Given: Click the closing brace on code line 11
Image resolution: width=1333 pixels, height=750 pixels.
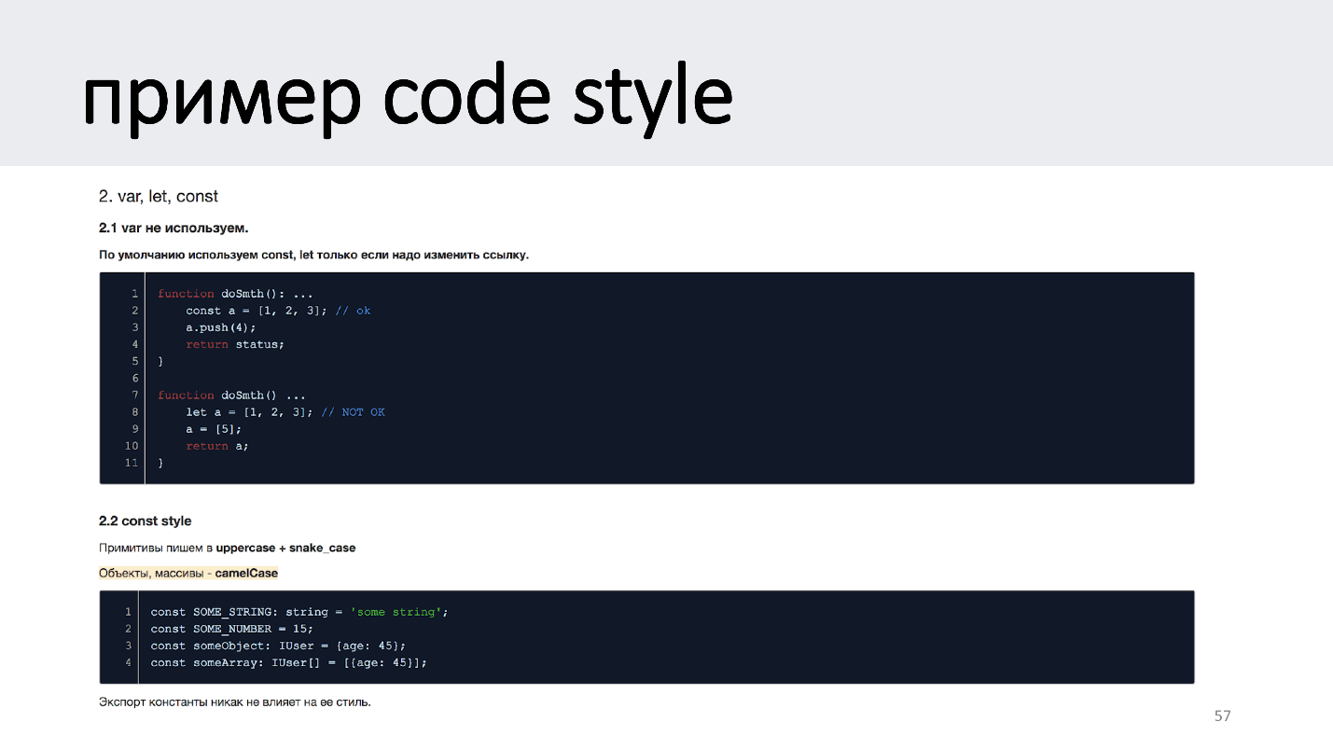Looking at the screenshot, I should point(160,463).
